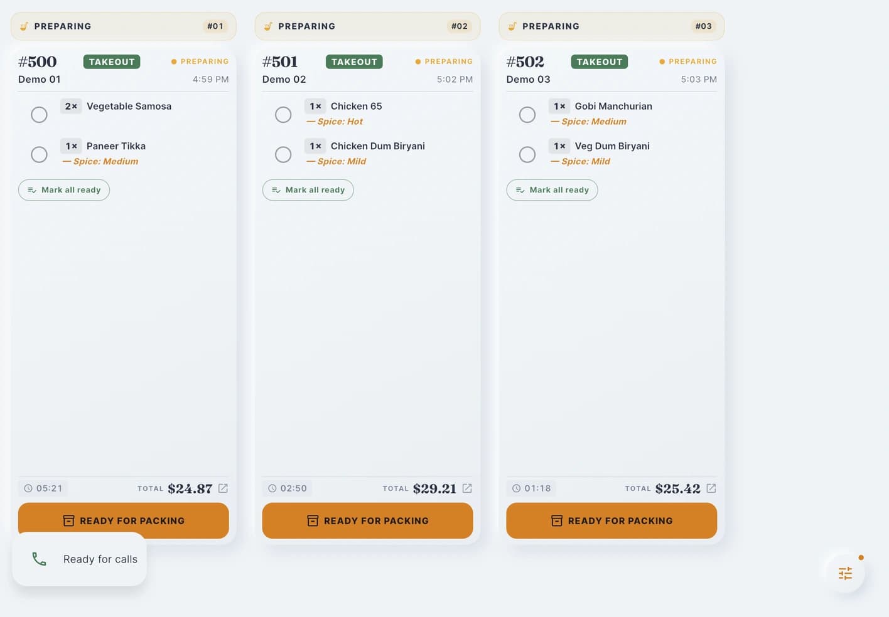Image resolution: width=889 pixels, height=617 pixels.
Task: Open order #502 external link icon
Action: click(x=711, y=488)
